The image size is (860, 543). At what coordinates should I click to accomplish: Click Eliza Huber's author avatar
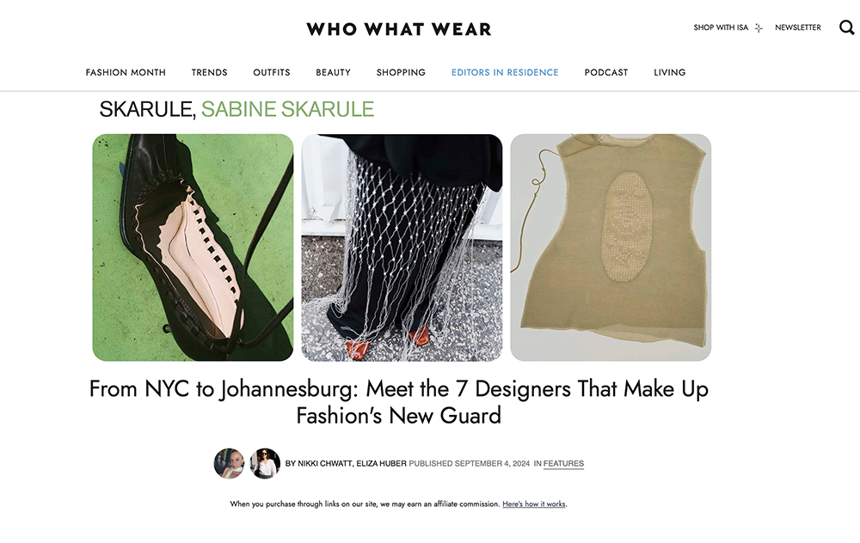[x=265, y=463]
